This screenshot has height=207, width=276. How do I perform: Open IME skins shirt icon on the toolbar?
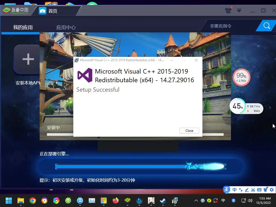click(265, 189)
